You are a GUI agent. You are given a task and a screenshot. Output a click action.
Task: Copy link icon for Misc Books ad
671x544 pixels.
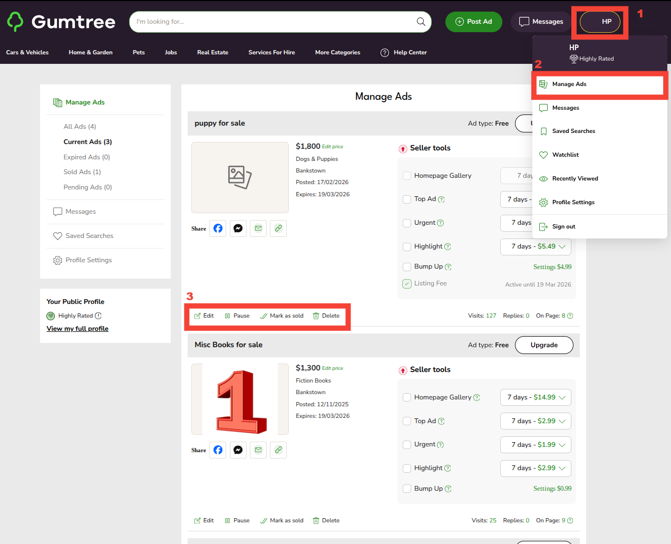tap(278, 450)
